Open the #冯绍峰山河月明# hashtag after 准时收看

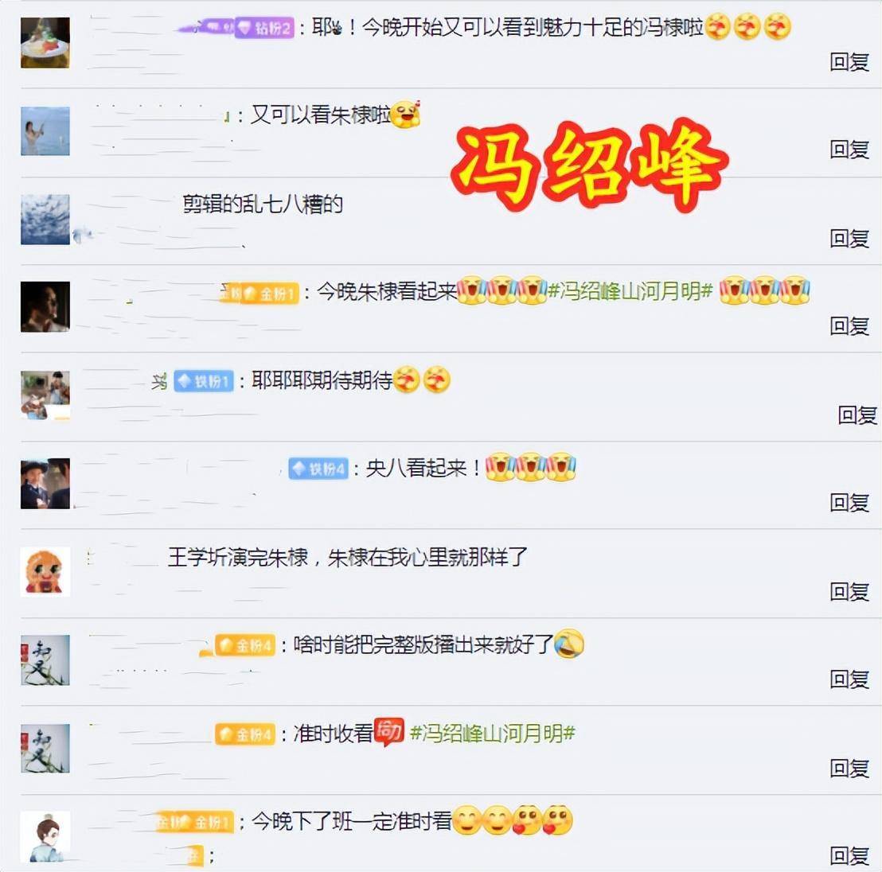[493, 733]
